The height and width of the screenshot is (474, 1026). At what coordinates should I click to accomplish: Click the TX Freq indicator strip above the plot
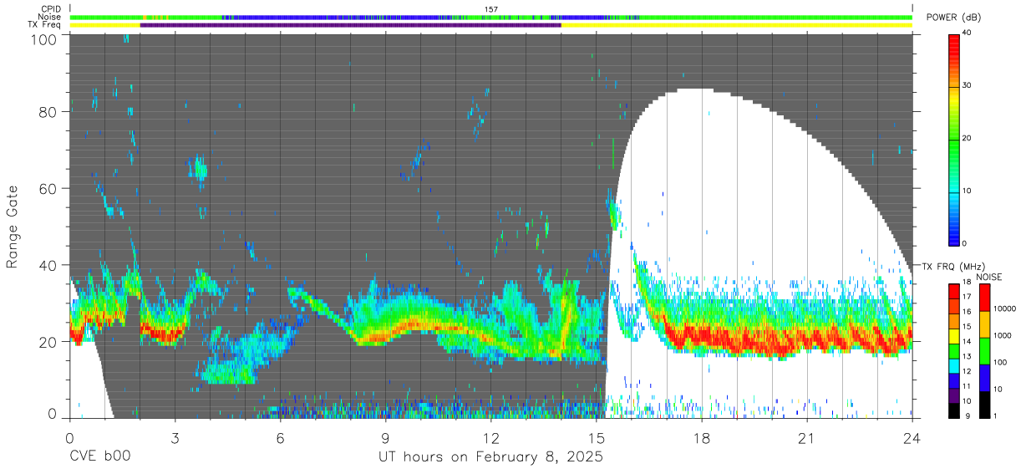pyautogui.click(x=491, y=25)
